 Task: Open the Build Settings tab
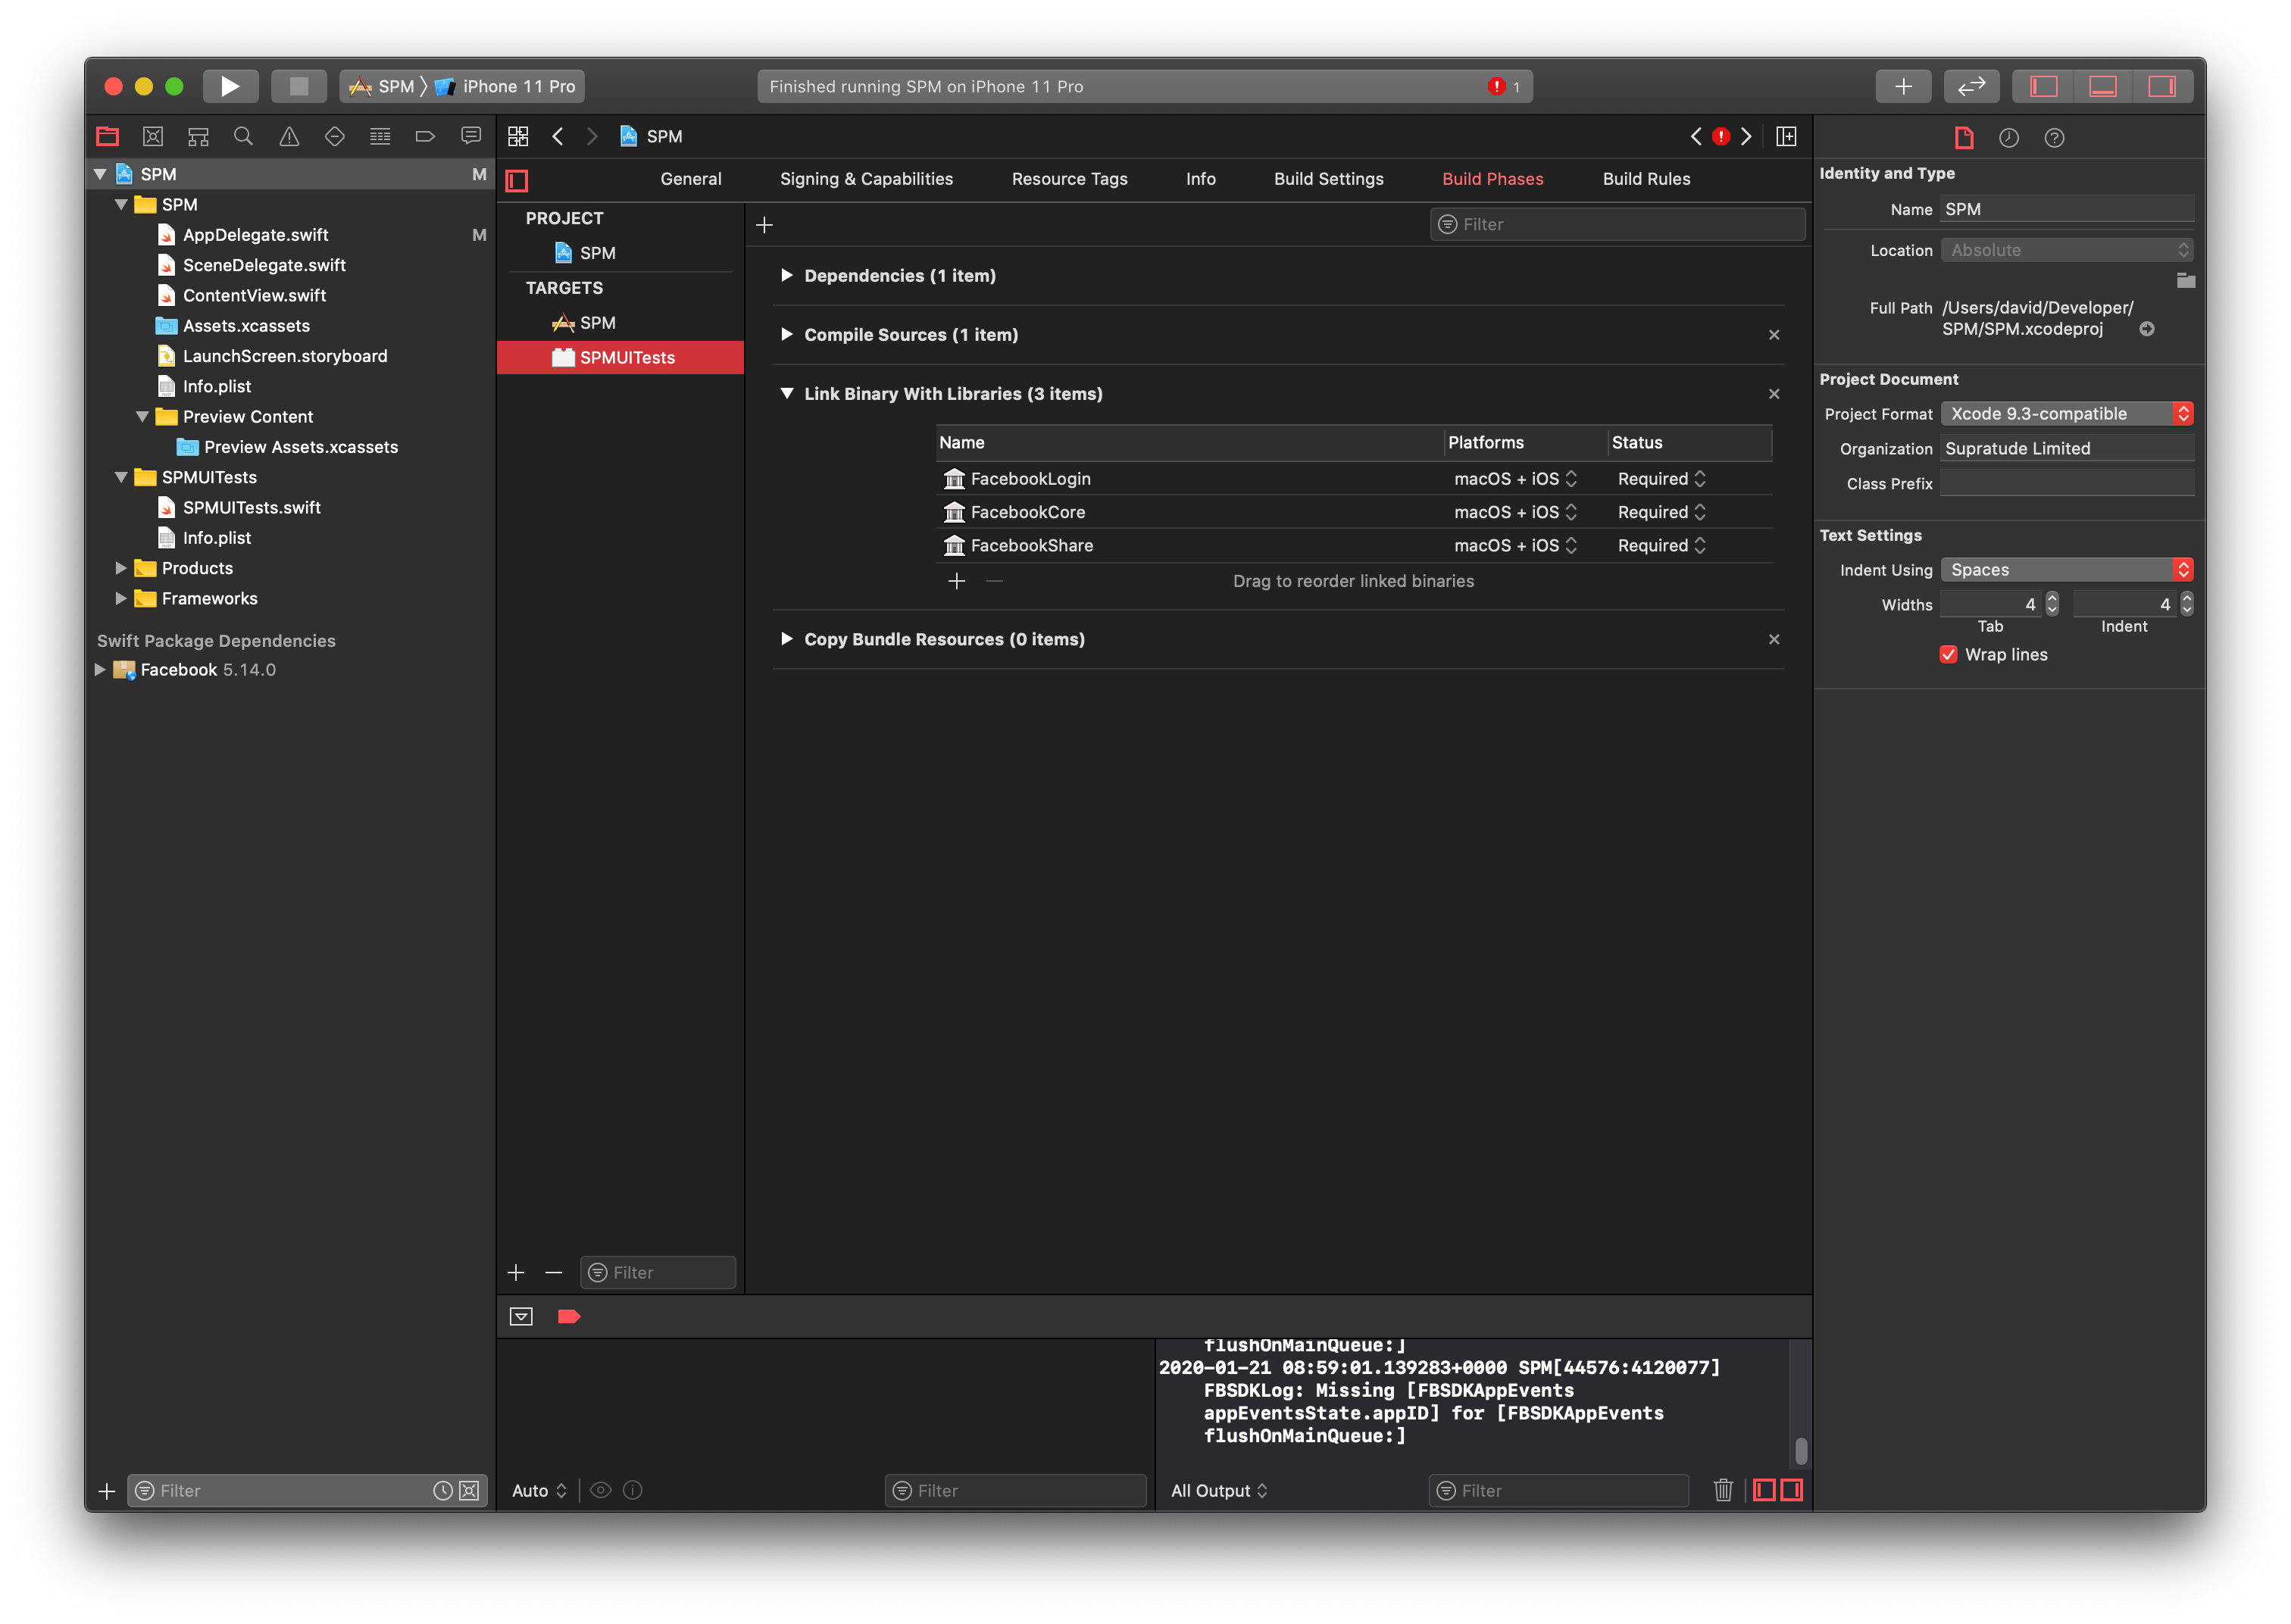1328,179
